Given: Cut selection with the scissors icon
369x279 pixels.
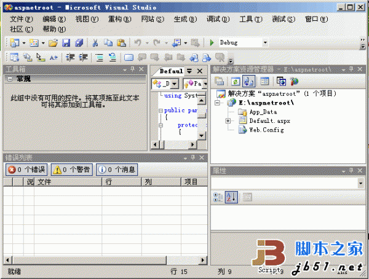Looking at the screenshot, I should pos(95,43).
